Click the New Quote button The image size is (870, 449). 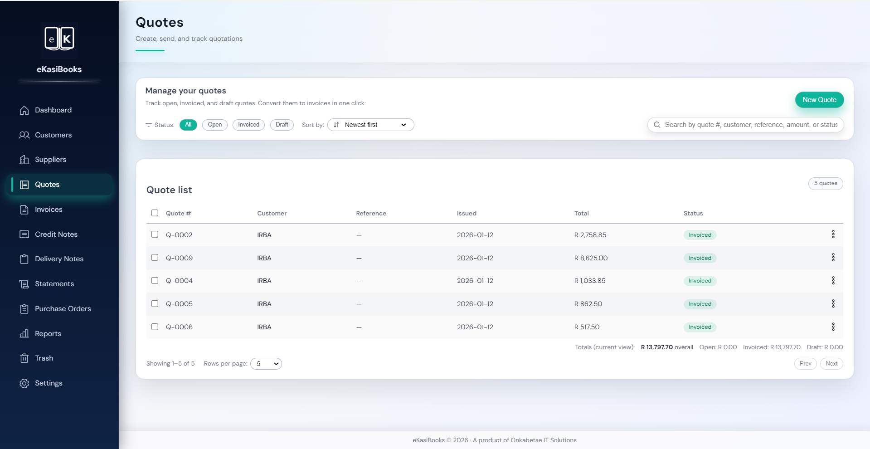click(x=819, y=100)
